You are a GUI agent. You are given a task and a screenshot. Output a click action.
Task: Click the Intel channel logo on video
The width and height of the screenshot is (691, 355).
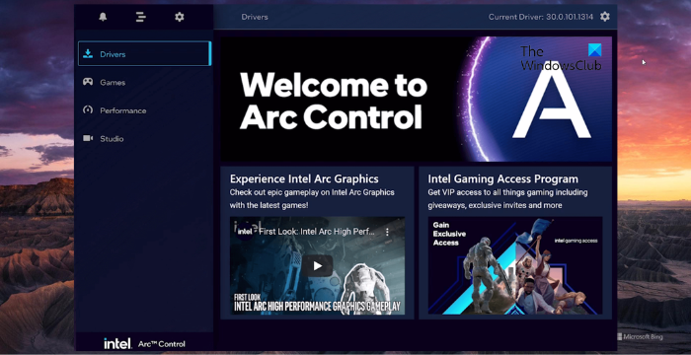tap(245, 231)
